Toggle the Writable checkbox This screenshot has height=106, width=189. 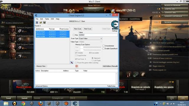76,53
